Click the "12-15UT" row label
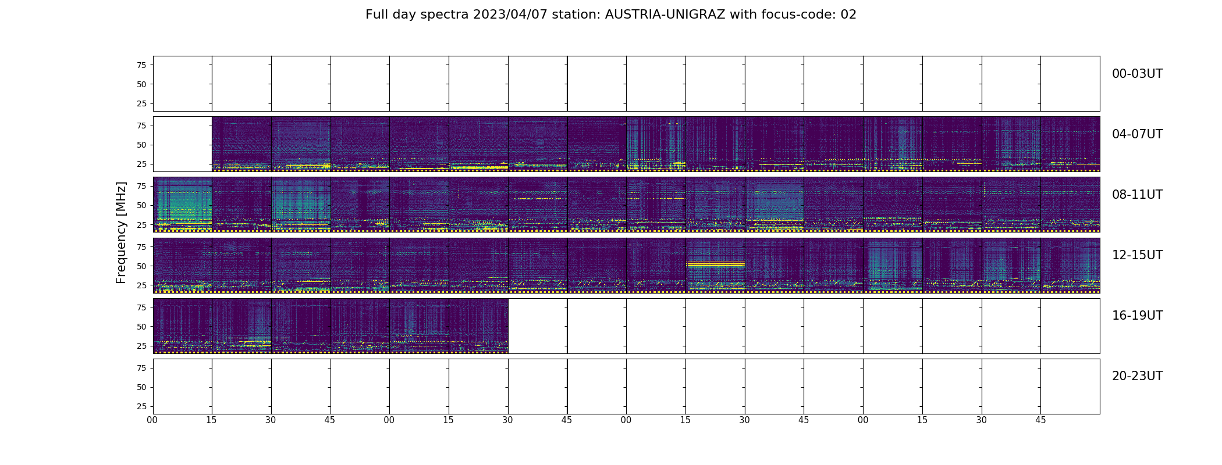Screen dimensions: 1222x465 tap(1137, 255)
